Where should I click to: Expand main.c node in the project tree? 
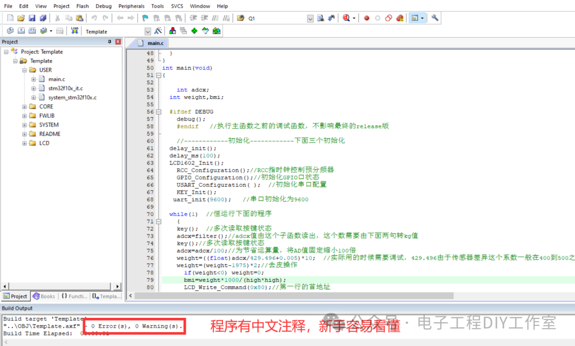coord(34,79)
